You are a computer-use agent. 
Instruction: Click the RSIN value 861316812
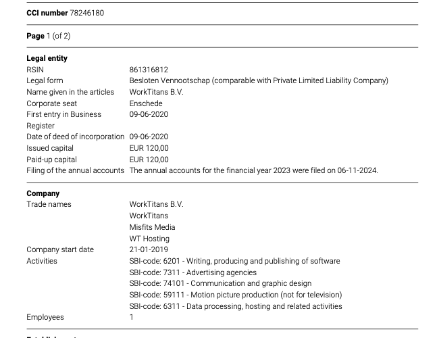tap(149, 70)
